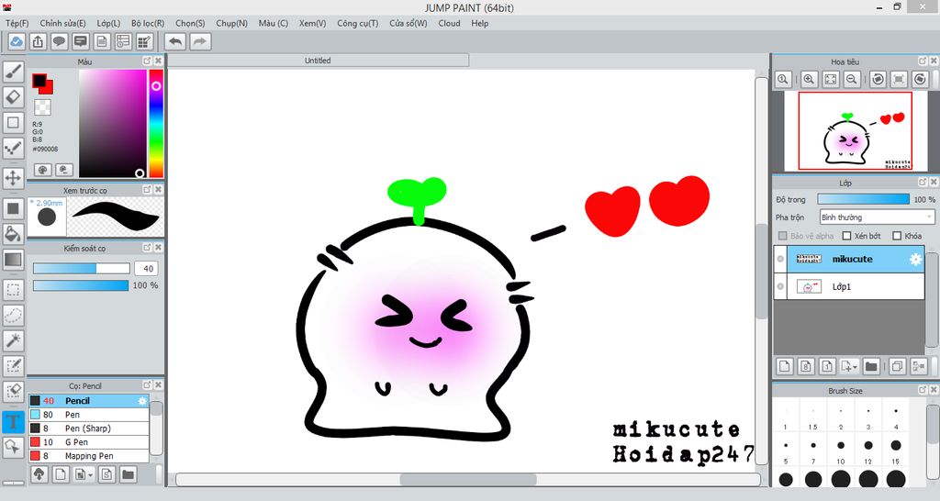This screenshot has height=501, width=940.
Task: Click fit-to-window icon in Hoa tiêu panel
Action: click(x=830, y=79)
